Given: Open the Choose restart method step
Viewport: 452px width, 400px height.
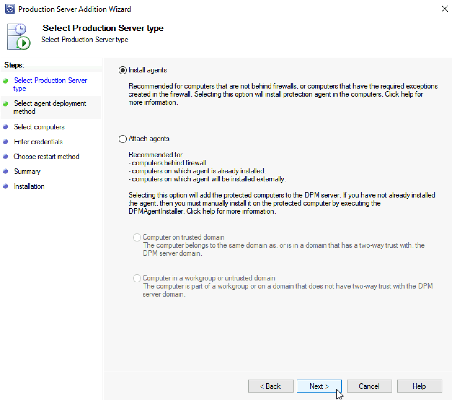Looking at the screenshot, I should [x=47, y=157].
